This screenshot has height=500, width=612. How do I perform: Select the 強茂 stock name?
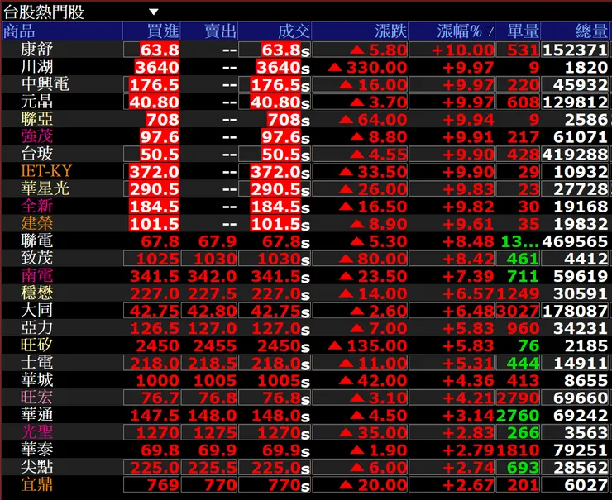coord(36,136)
